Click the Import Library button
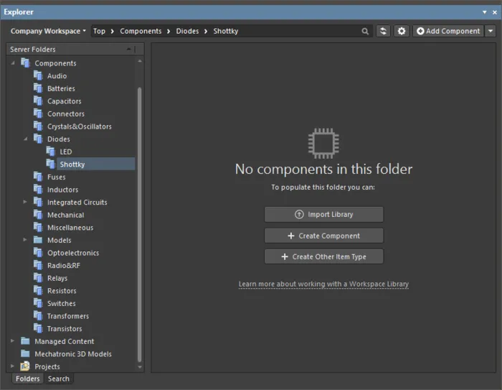The height and width of the screenshot is (390, 502). coord(323,214)
